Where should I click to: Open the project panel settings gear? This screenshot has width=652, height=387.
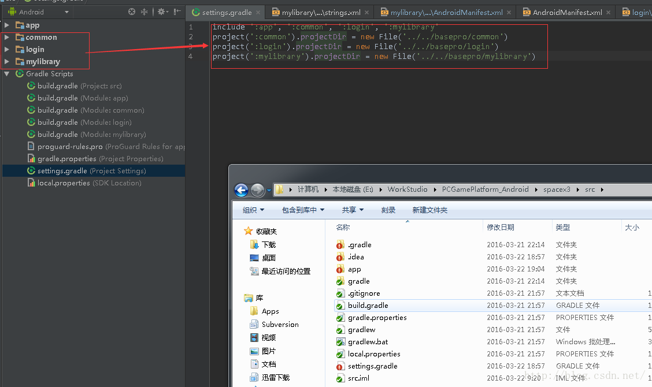162,12
